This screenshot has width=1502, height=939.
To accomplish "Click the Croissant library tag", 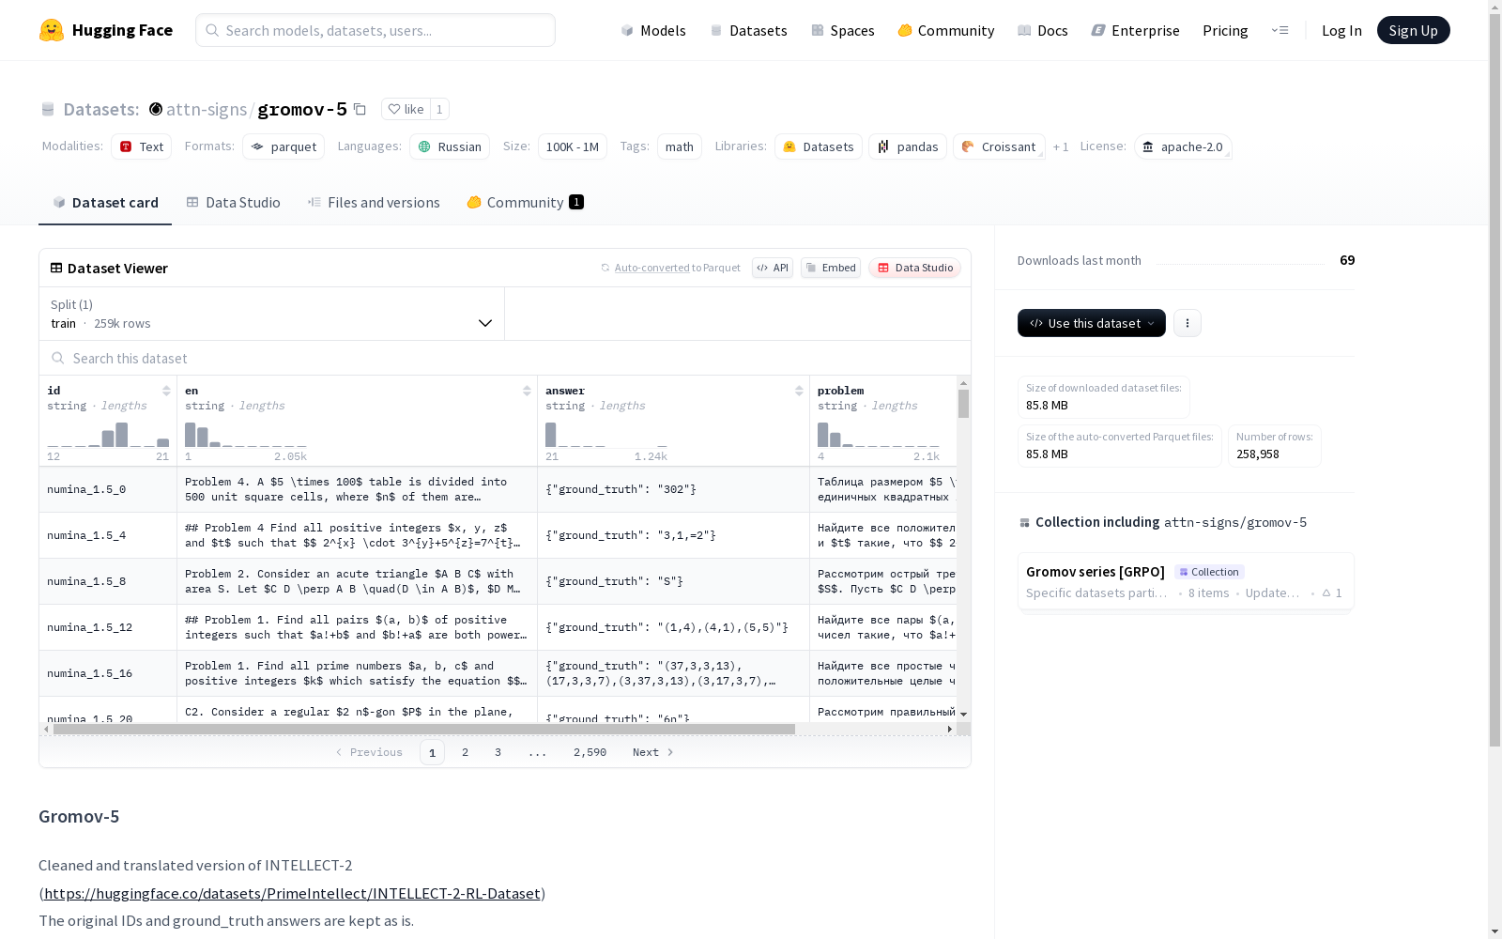I will tap(999, 146).
